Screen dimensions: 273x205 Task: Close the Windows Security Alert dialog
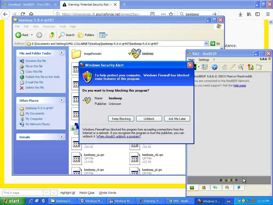[x=190, y=65]
